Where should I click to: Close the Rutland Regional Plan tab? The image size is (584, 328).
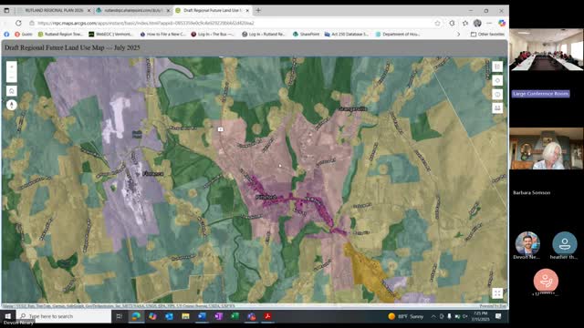[89, 10]
